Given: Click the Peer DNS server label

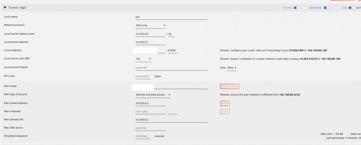Looking at the screenshot, I should pos(14,128).
